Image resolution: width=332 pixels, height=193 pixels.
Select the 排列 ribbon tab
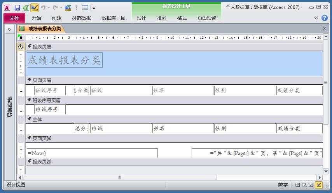click(162, 18)
